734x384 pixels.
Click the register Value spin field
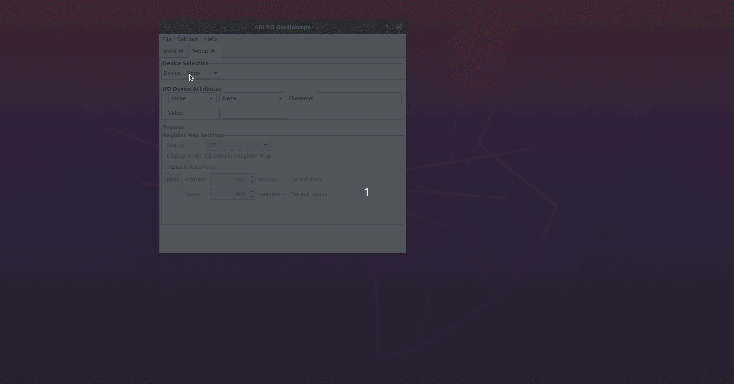point(229,194)
